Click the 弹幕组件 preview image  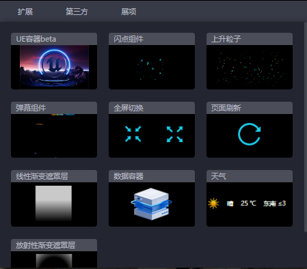coord(54,136)
